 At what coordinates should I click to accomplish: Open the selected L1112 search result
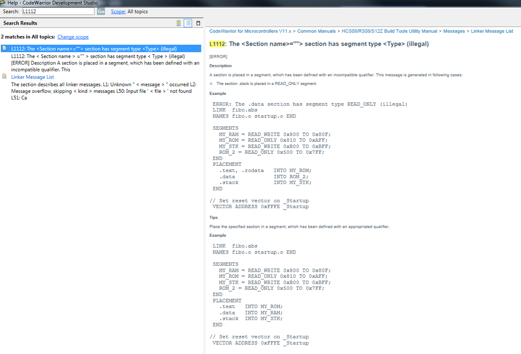click(x=101, y=48)
